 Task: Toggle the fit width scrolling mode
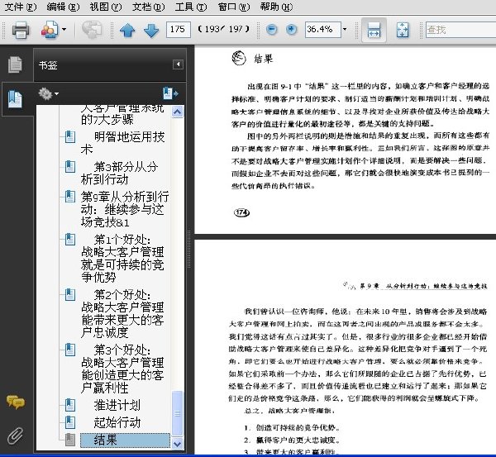pos(374,30)
